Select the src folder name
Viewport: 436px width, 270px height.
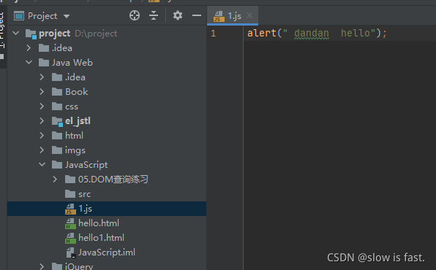tap(85, 194)
